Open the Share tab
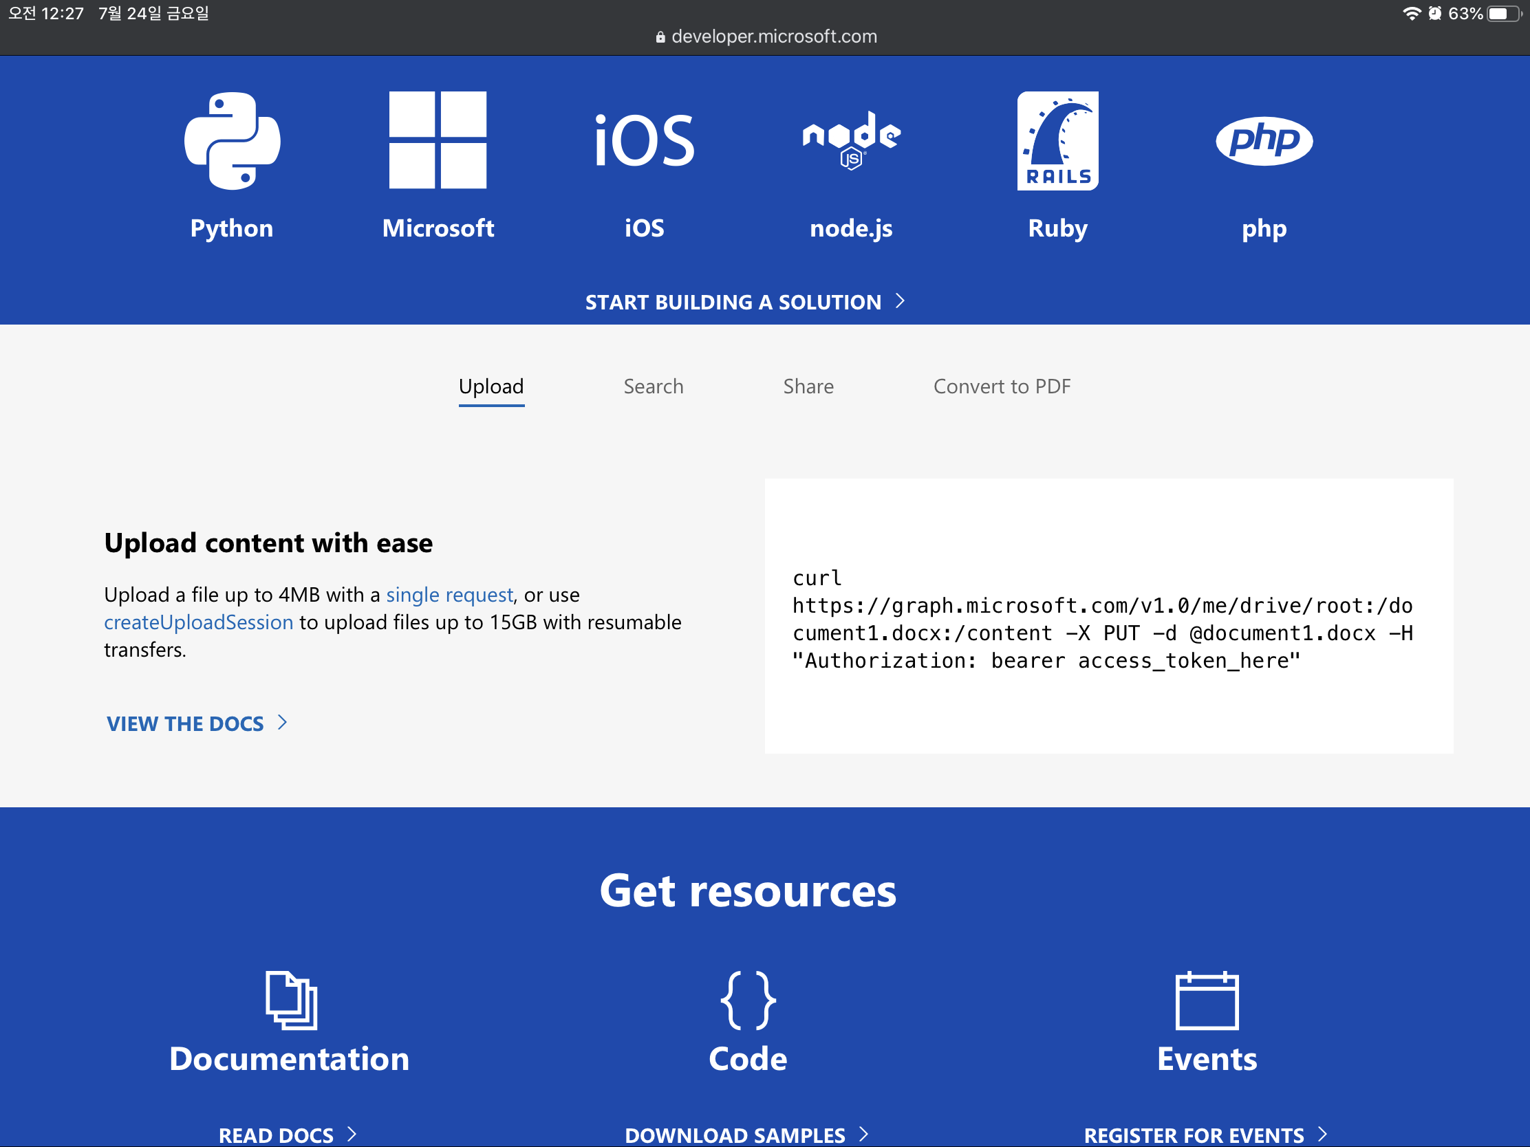Screen dimensions: 1530x1147 pos(808,386)
